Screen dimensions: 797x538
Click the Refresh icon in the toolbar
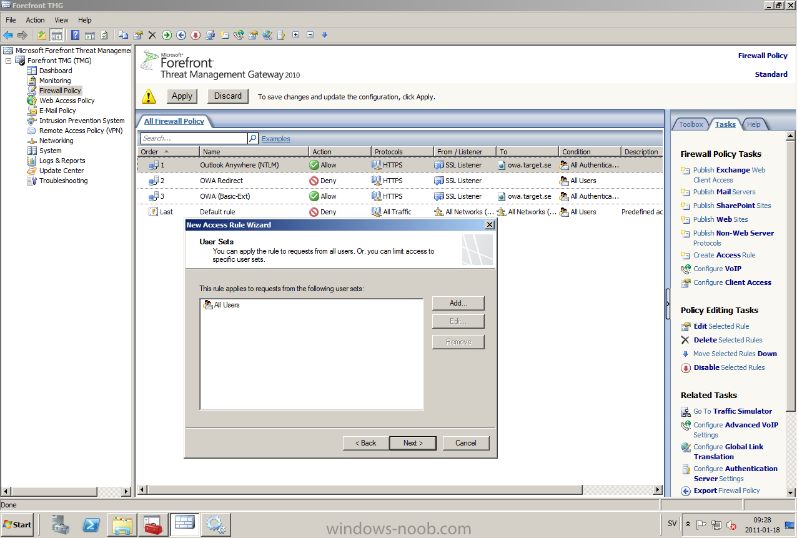104,35
